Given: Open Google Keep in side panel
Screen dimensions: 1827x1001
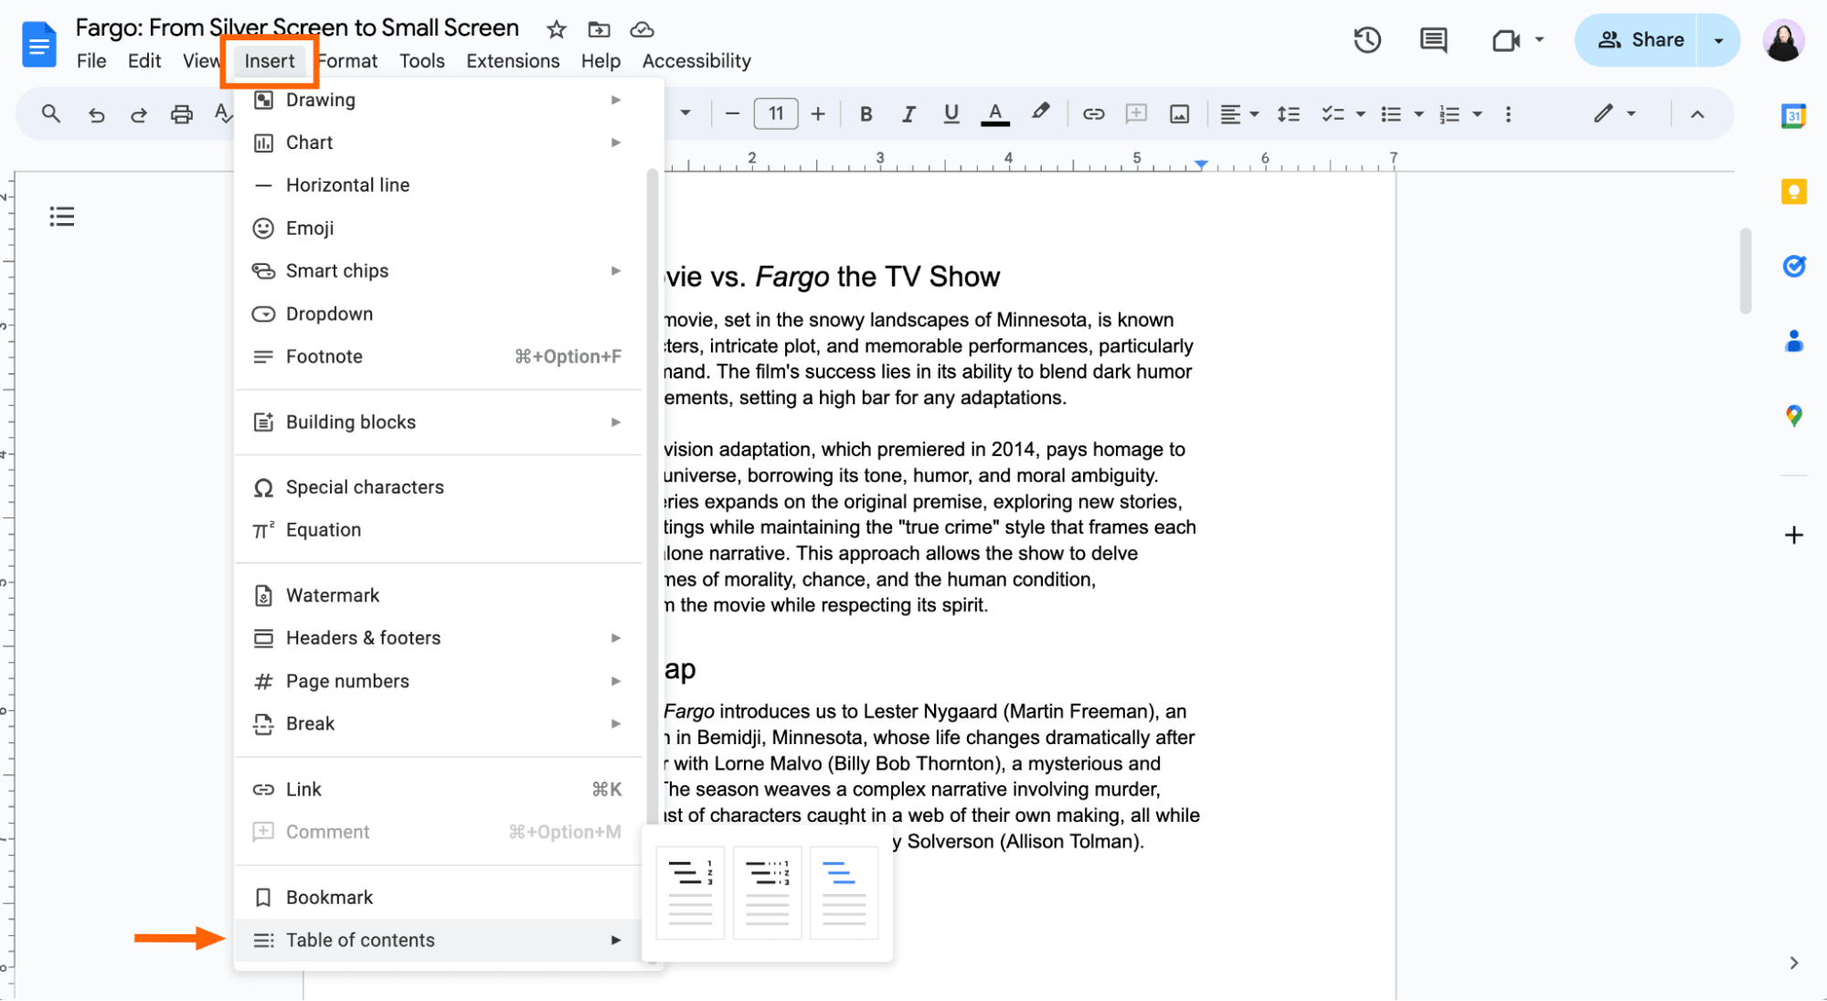Looking at the screenshot, I should (x=1793, y=191).
